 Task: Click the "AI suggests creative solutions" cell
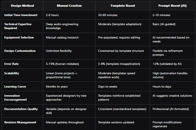(172, 96)
